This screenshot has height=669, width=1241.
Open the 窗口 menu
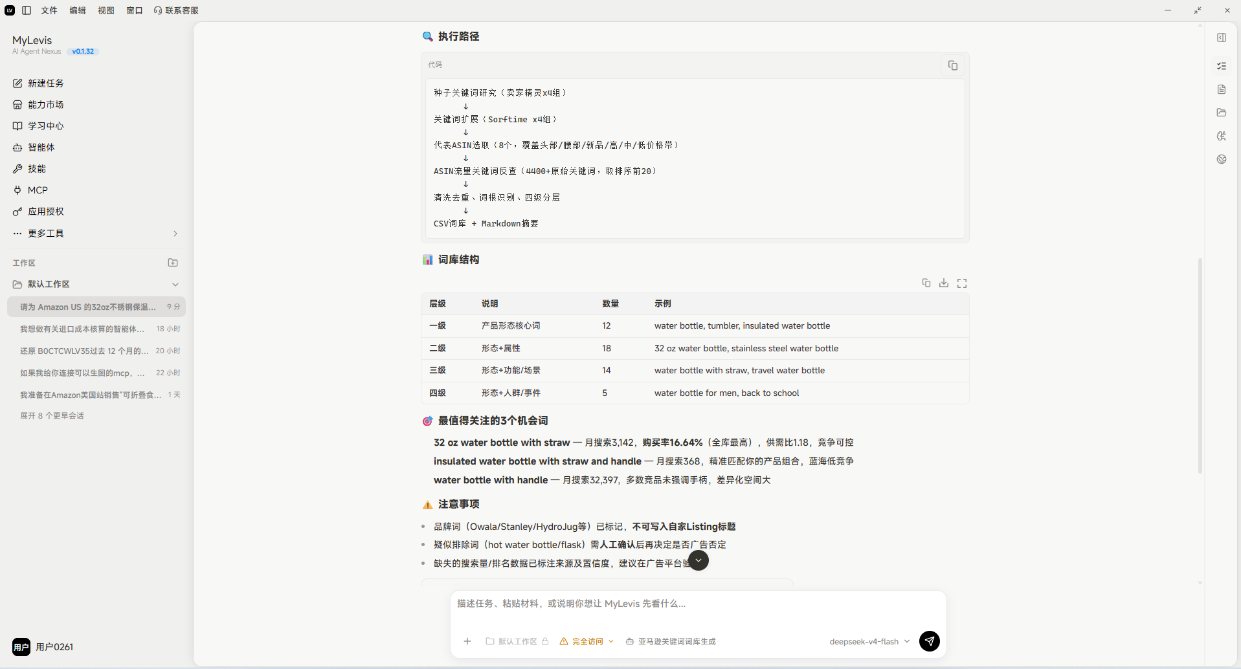click(x=135, y=10)
